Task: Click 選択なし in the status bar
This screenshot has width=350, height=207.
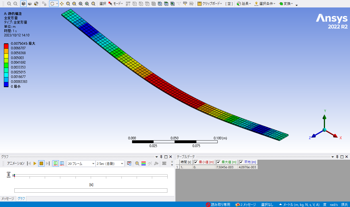Action: [267, 204]
